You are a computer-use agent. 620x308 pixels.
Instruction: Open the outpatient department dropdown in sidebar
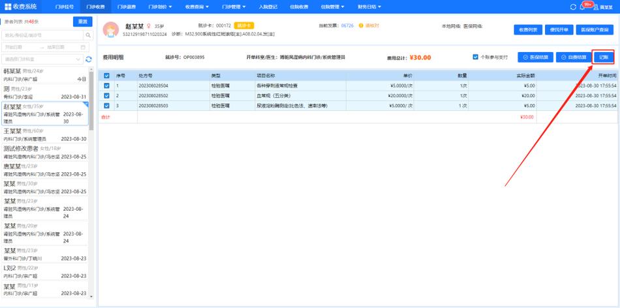42,59
